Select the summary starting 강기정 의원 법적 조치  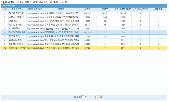click(61, 25)
